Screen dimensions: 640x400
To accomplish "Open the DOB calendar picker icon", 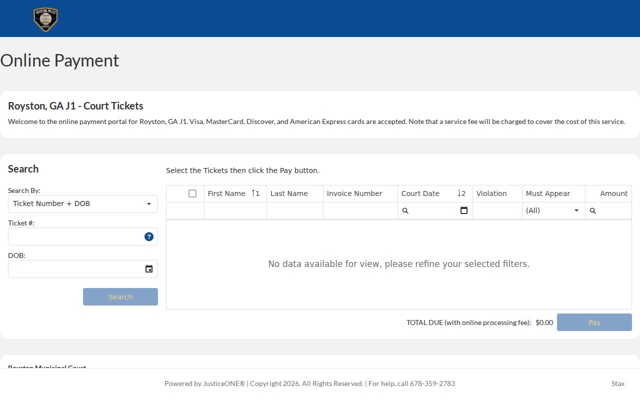I will (x=149, y=269).
